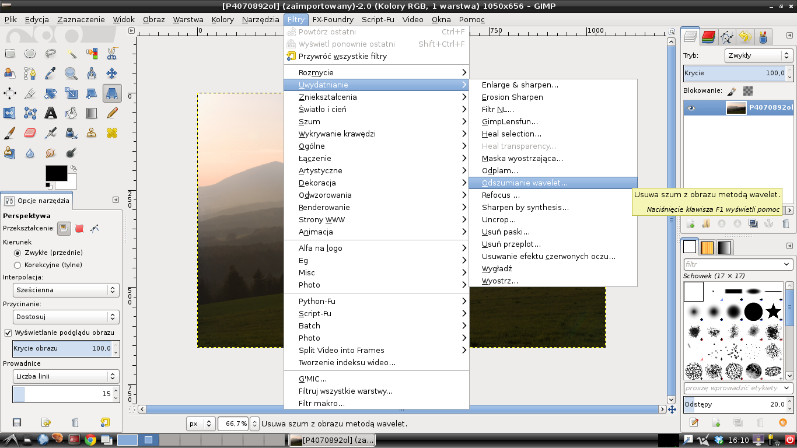Click the black foreground color swatch
This screenshot has height=448, width=797.
point(55,173)
